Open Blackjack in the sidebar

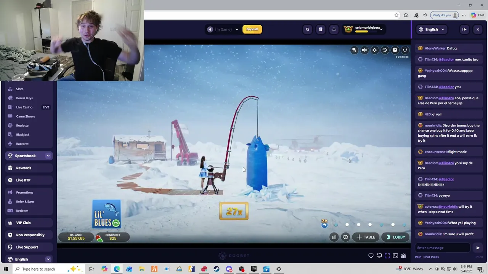pyautogui.click(x=29, y=135)
